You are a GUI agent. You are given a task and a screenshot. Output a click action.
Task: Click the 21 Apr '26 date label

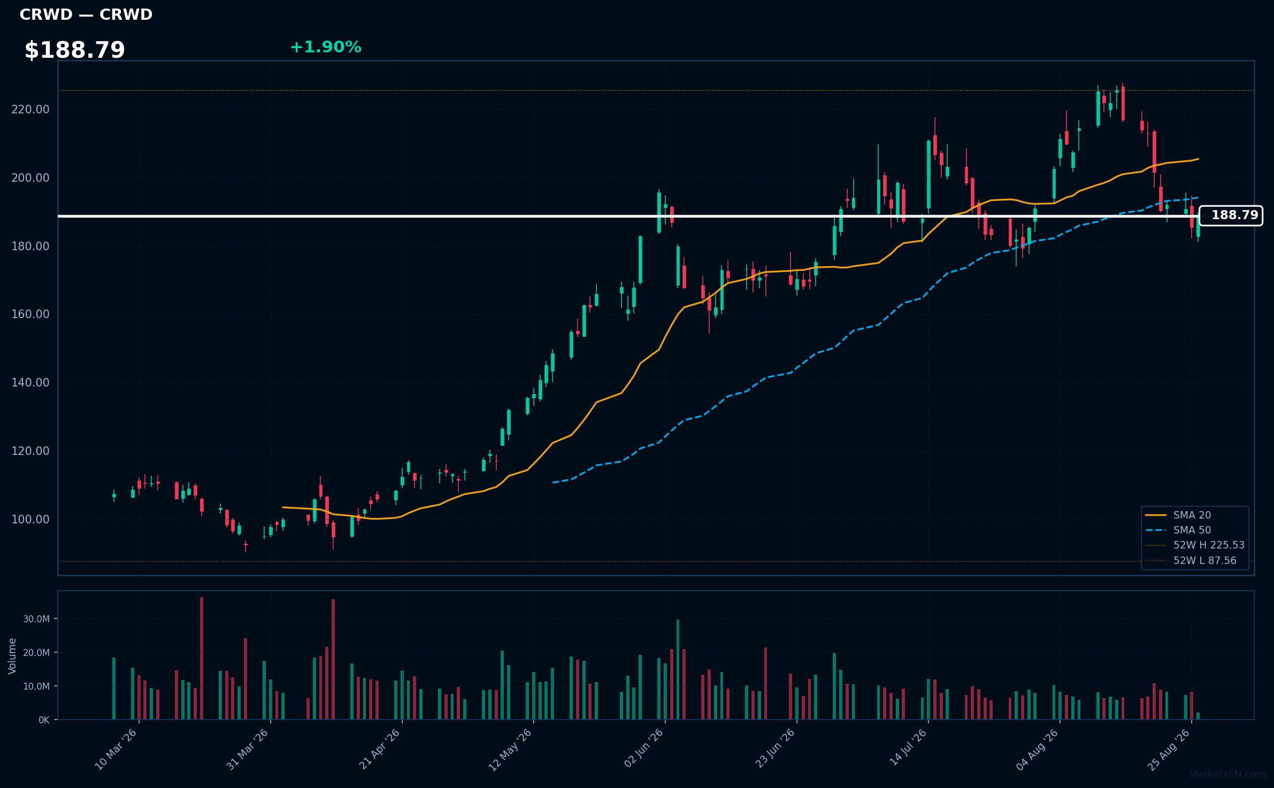click(379, 750)
